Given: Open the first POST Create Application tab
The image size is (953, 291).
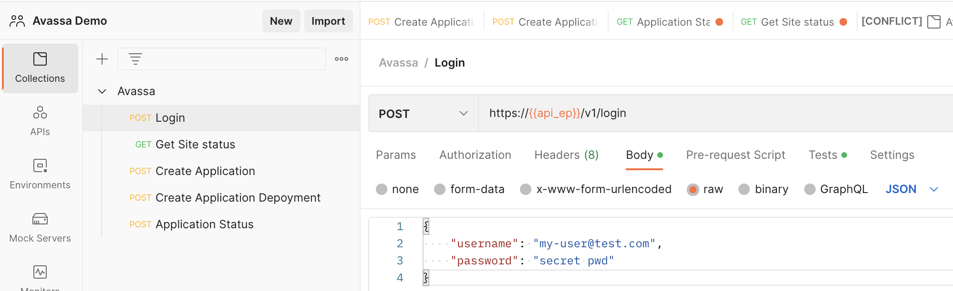Looking at the screenshot, I should pos(422,22).
